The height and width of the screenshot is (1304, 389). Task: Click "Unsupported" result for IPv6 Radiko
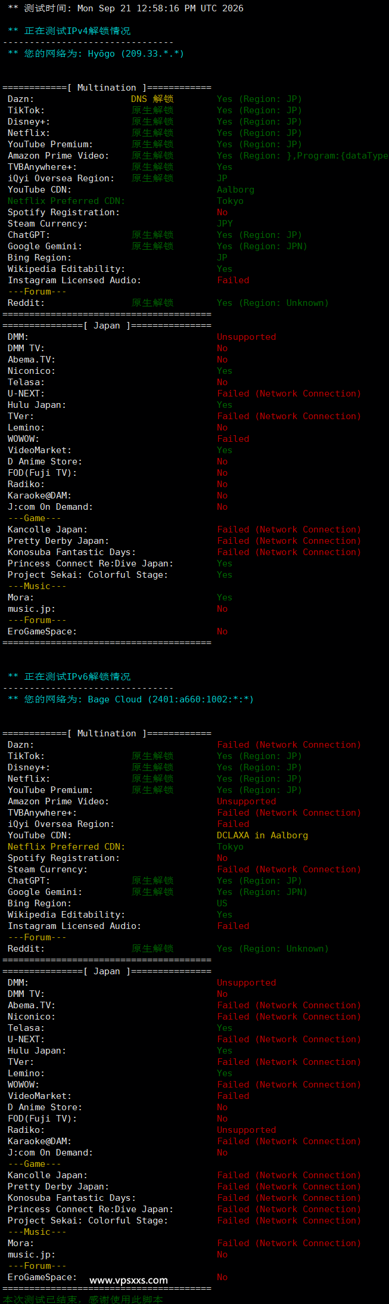246,1130
